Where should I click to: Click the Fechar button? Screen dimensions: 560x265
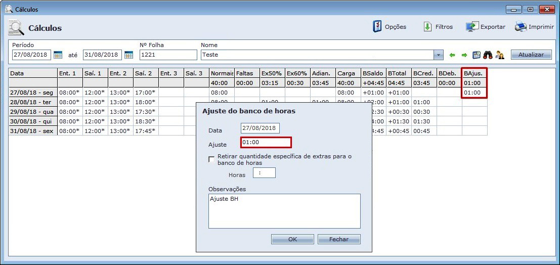click(x=339, y=239)
